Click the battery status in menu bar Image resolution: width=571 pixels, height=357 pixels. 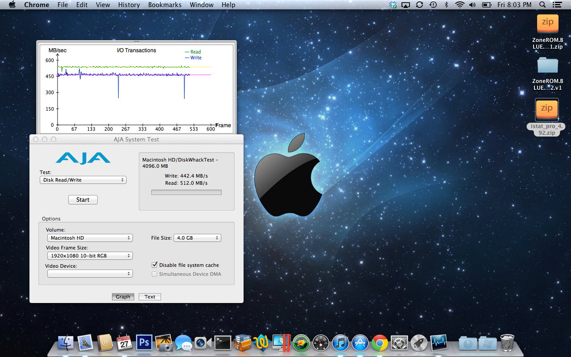(487, 5)
